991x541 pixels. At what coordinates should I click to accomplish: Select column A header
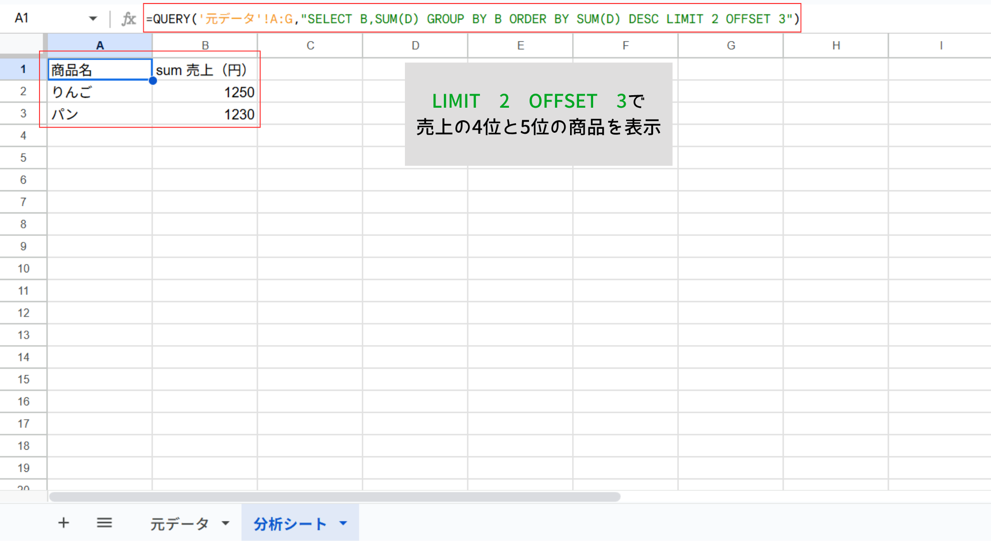point(100,46)
